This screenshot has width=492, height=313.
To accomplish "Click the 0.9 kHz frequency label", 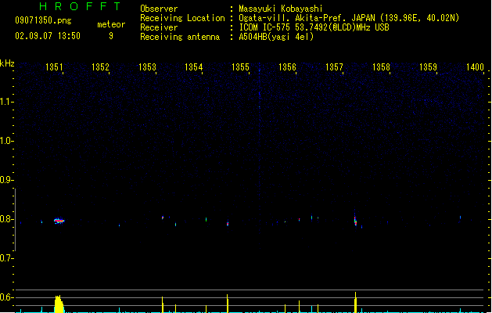I will [x=5, y=180].
